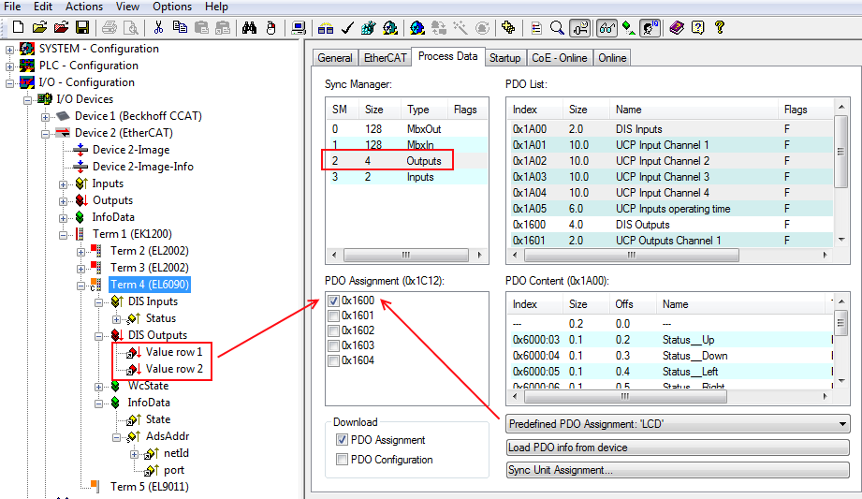Click PDO List horizontal scrollbar thumb
Screen dimensions: 862x499
632,256
